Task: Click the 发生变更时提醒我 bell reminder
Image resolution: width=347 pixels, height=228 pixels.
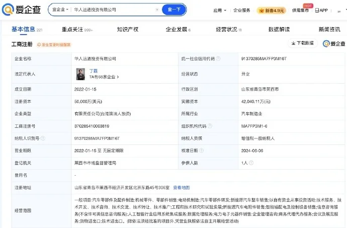Action: tap(54, 45)
